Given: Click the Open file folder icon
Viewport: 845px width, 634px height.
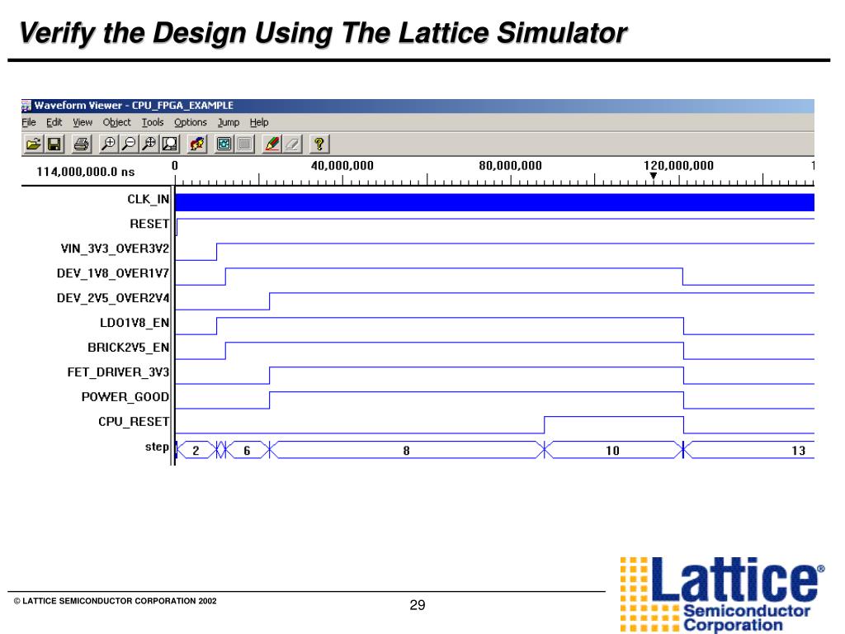Looking at the screenshot, I should [x=33, y=144].
